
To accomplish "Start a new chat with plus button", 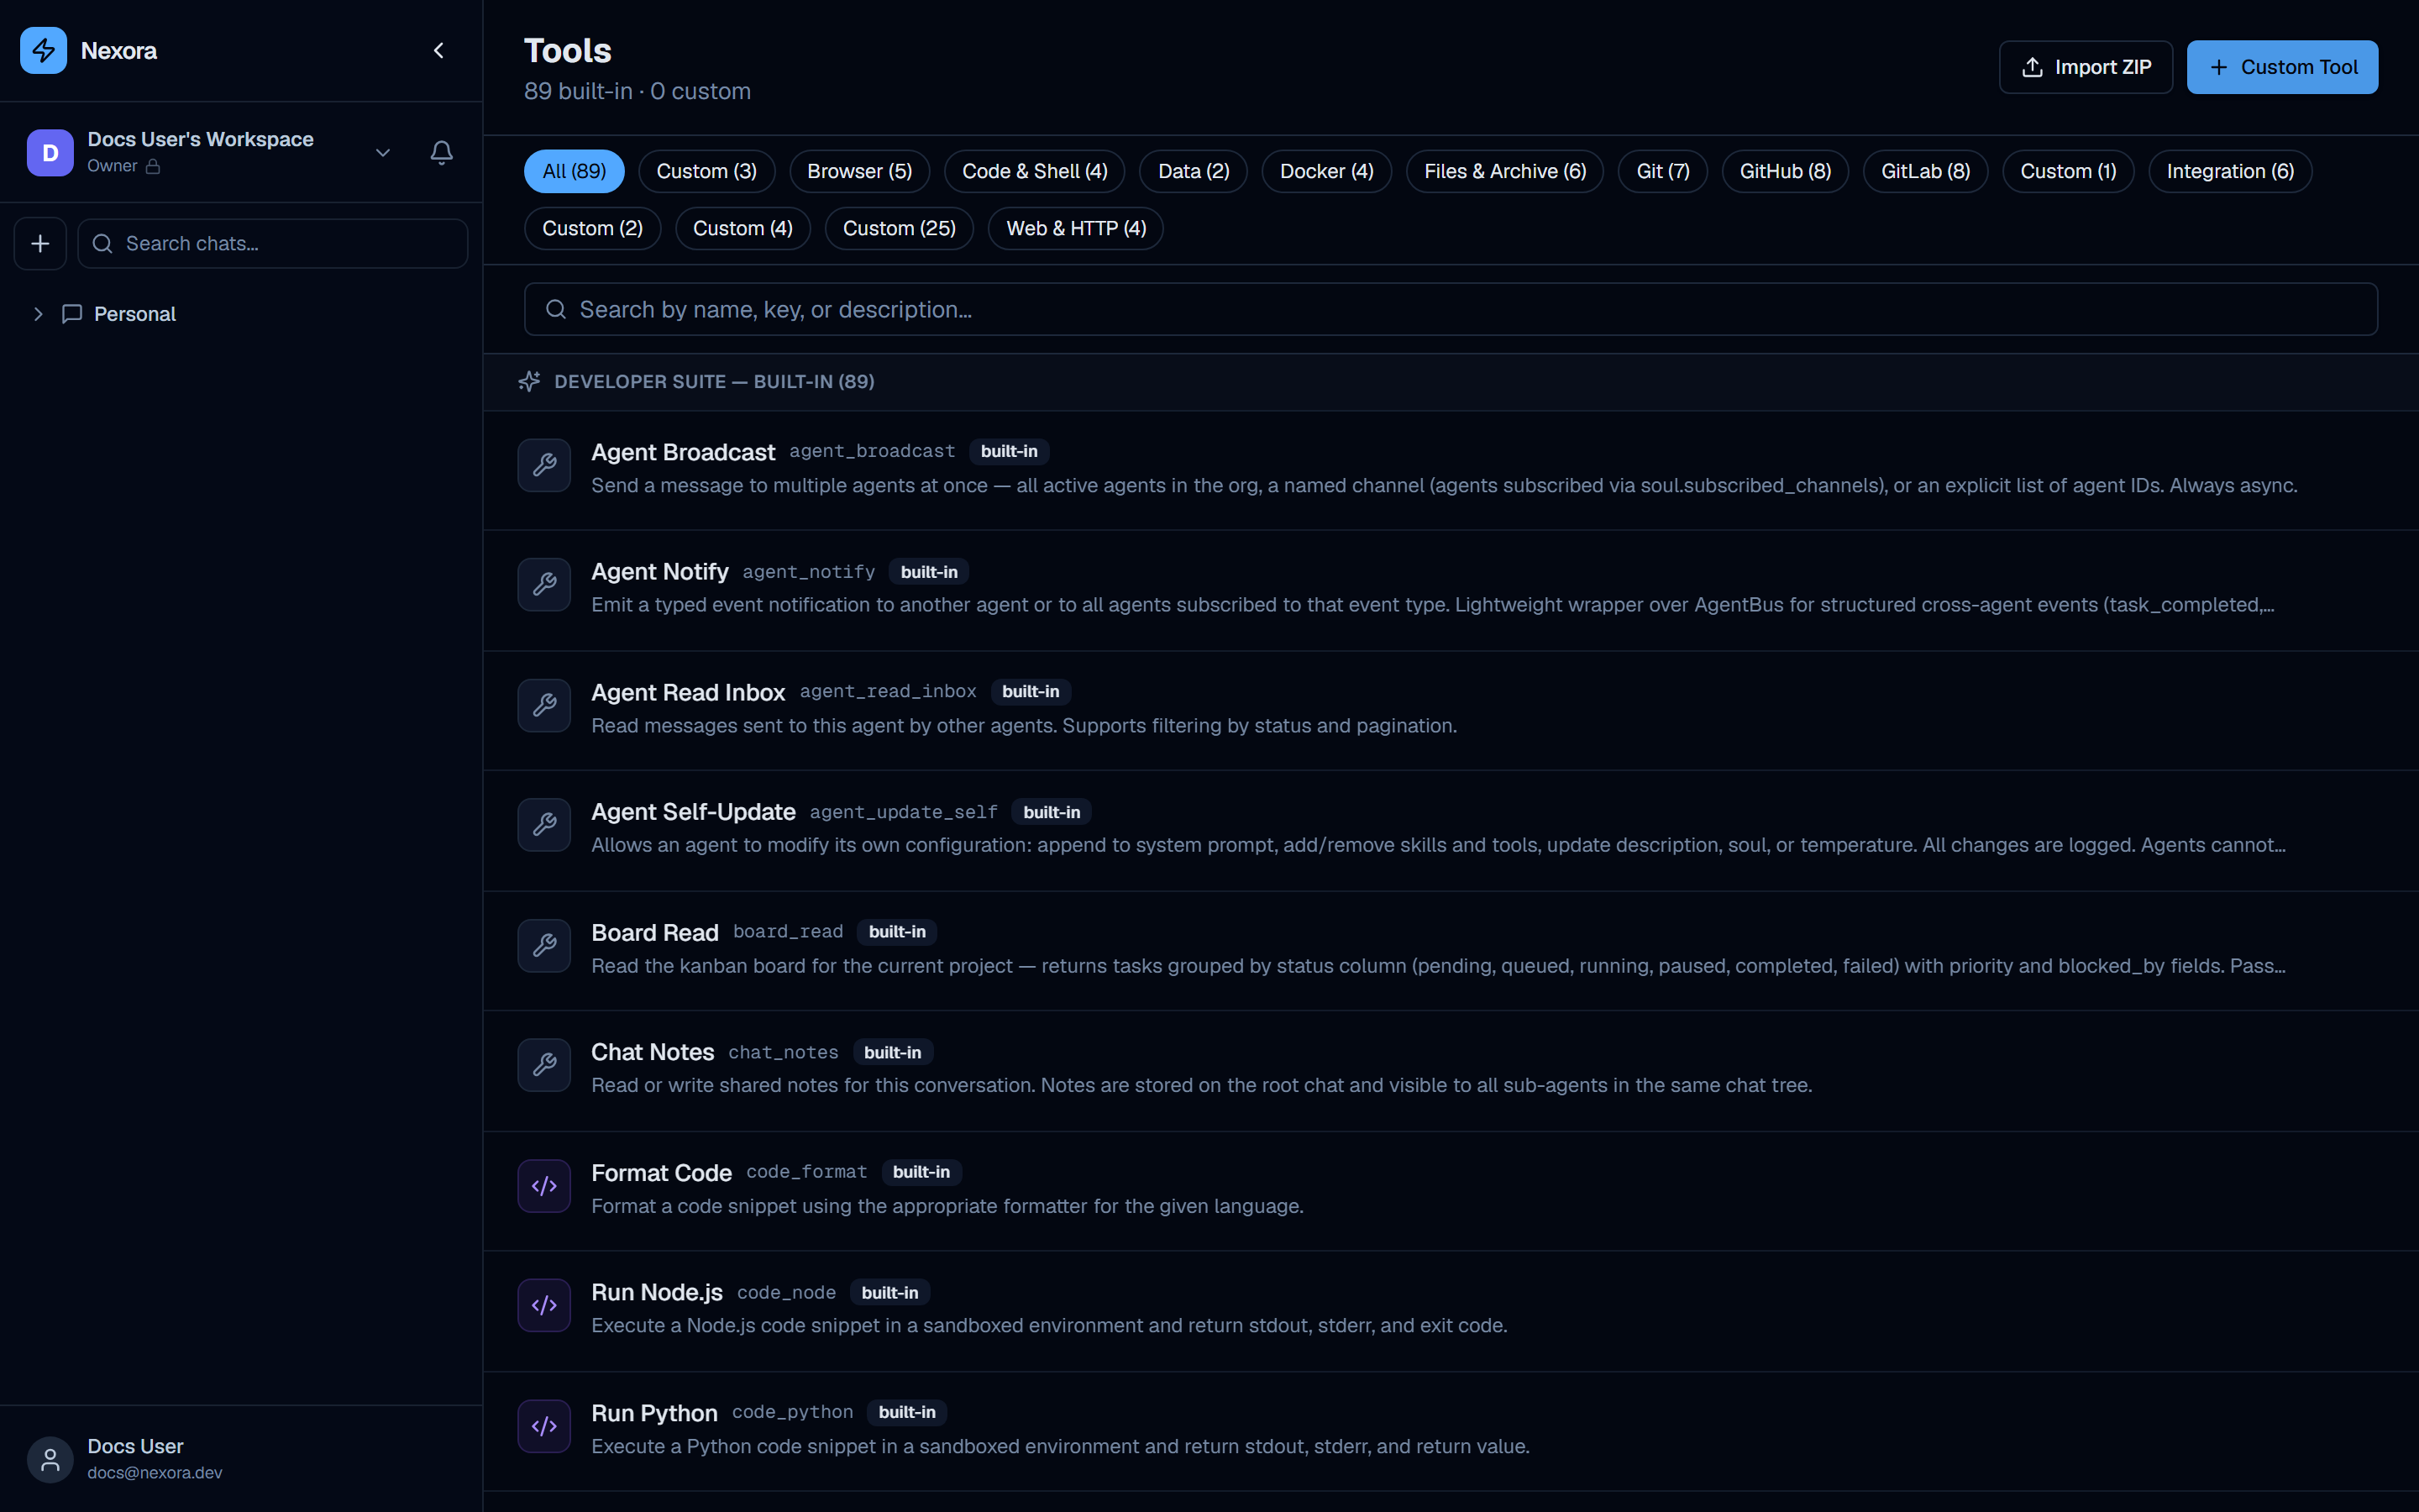I will tap(40, 243).
